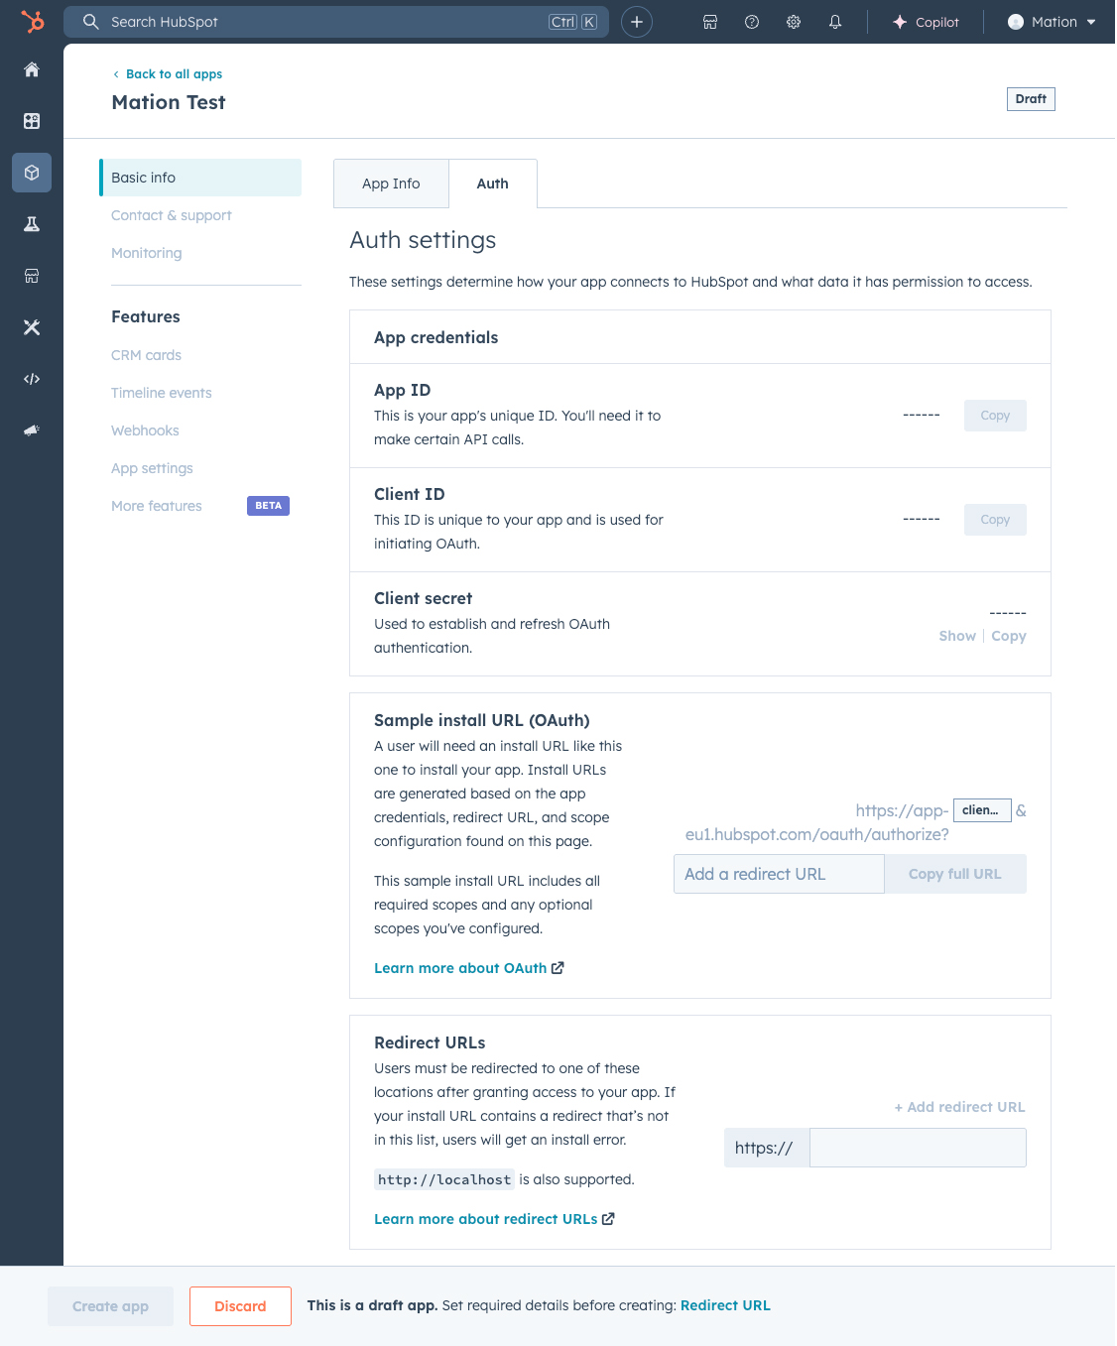The height and width of the screenshot is (1346, 1117).
Task: Click the Features heading
Action: point(146,316)
